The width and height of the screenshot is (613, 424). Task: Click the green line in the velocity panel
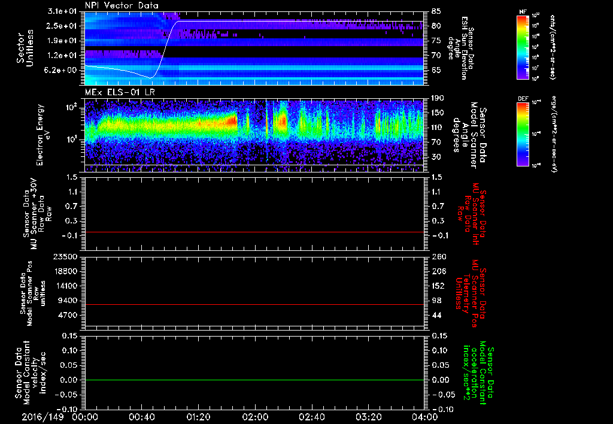pos(254,380)
